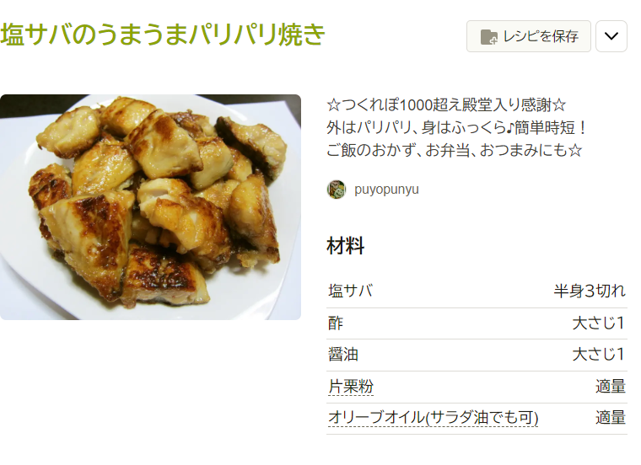
Task: Click the レシピを保存 button label
Action: (541, 37)
